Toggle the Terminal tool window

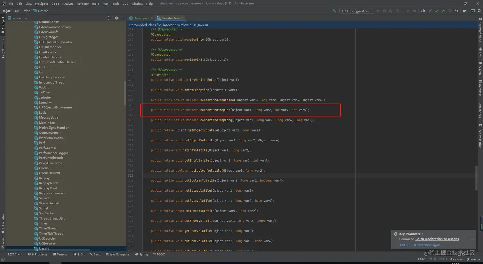point(60,254)
